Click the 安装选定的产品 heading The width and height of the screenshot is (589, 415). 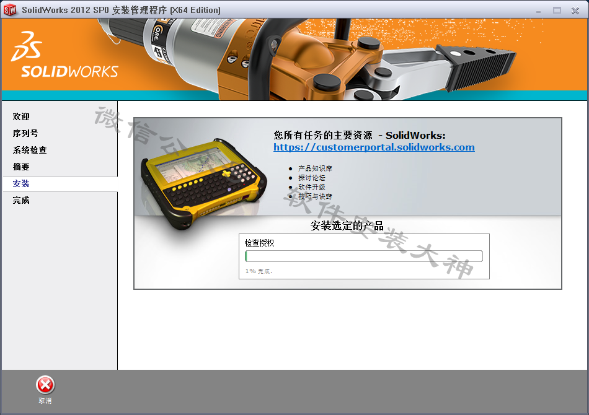(347, 225)
